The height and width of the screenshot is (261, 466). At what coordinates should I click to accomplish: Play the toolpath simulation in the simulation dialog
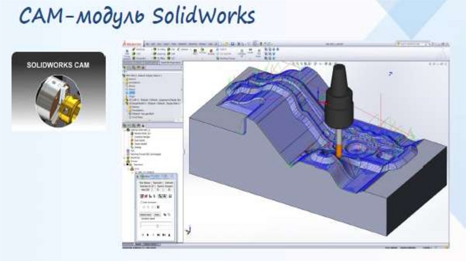(x=148, y=235)
